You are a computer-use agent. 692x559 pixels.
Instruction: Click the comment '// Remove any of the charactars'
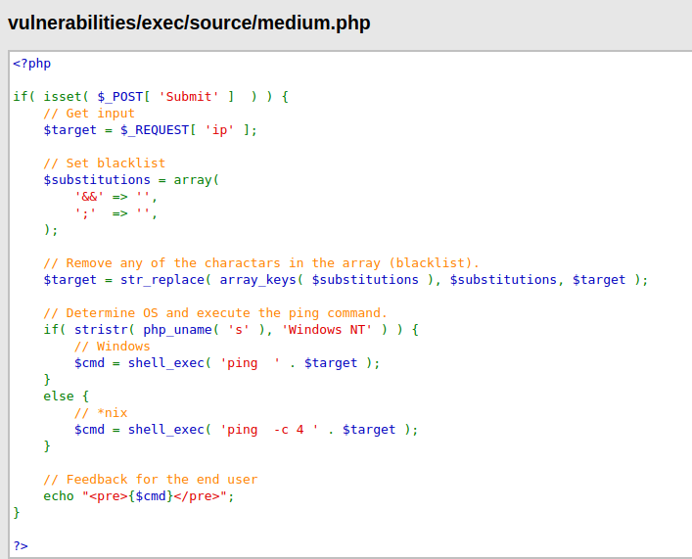coord(260,263)
